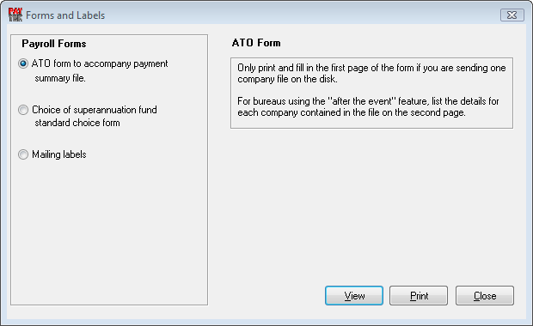
Task: Print the selected form
Action: click(x=419, y=295)
